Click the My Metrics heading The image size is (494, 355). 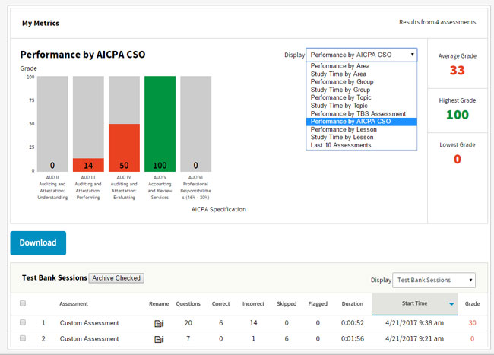tap(40, 23)
